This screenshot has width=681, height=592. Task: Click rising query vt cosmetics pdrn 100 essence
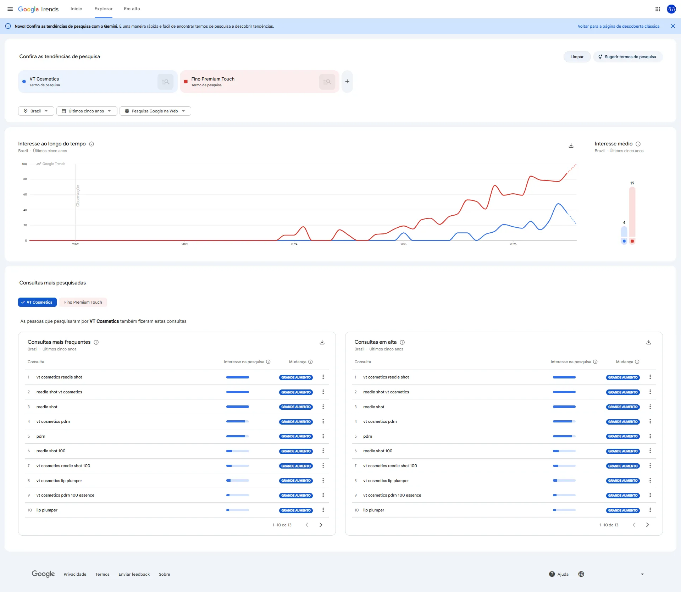click(392, 496)
